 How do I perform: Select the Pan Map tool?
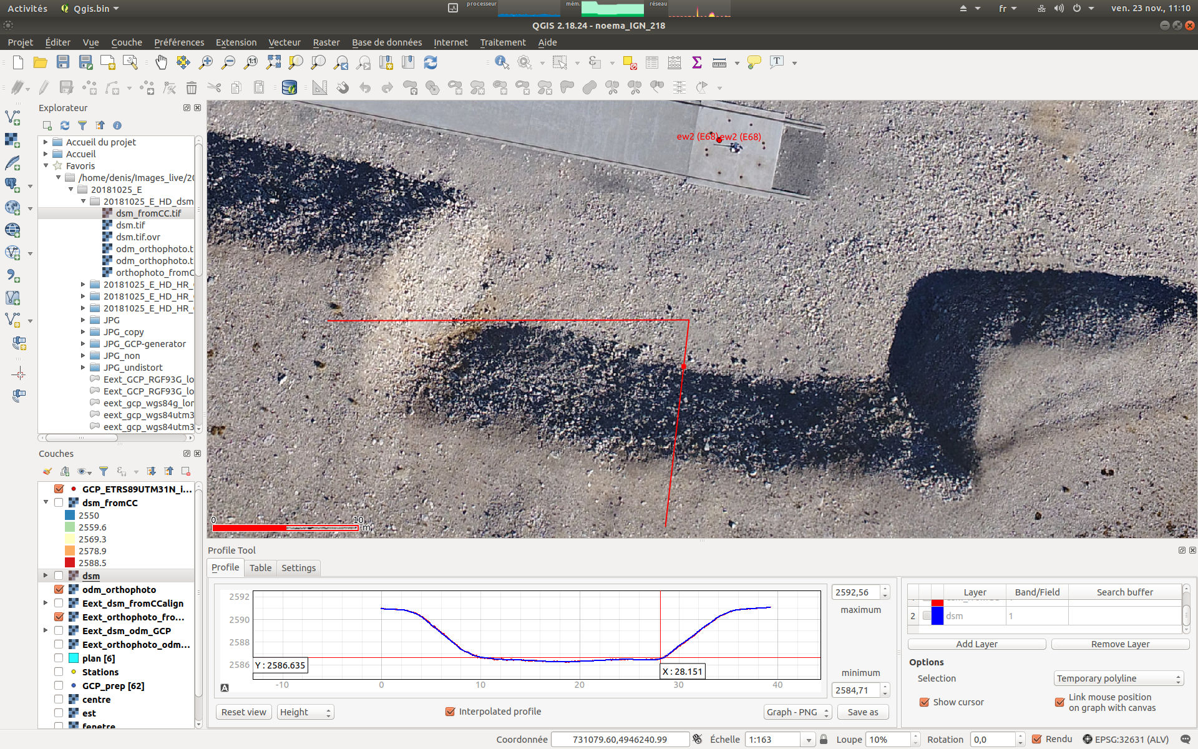[x=162, y=62]
